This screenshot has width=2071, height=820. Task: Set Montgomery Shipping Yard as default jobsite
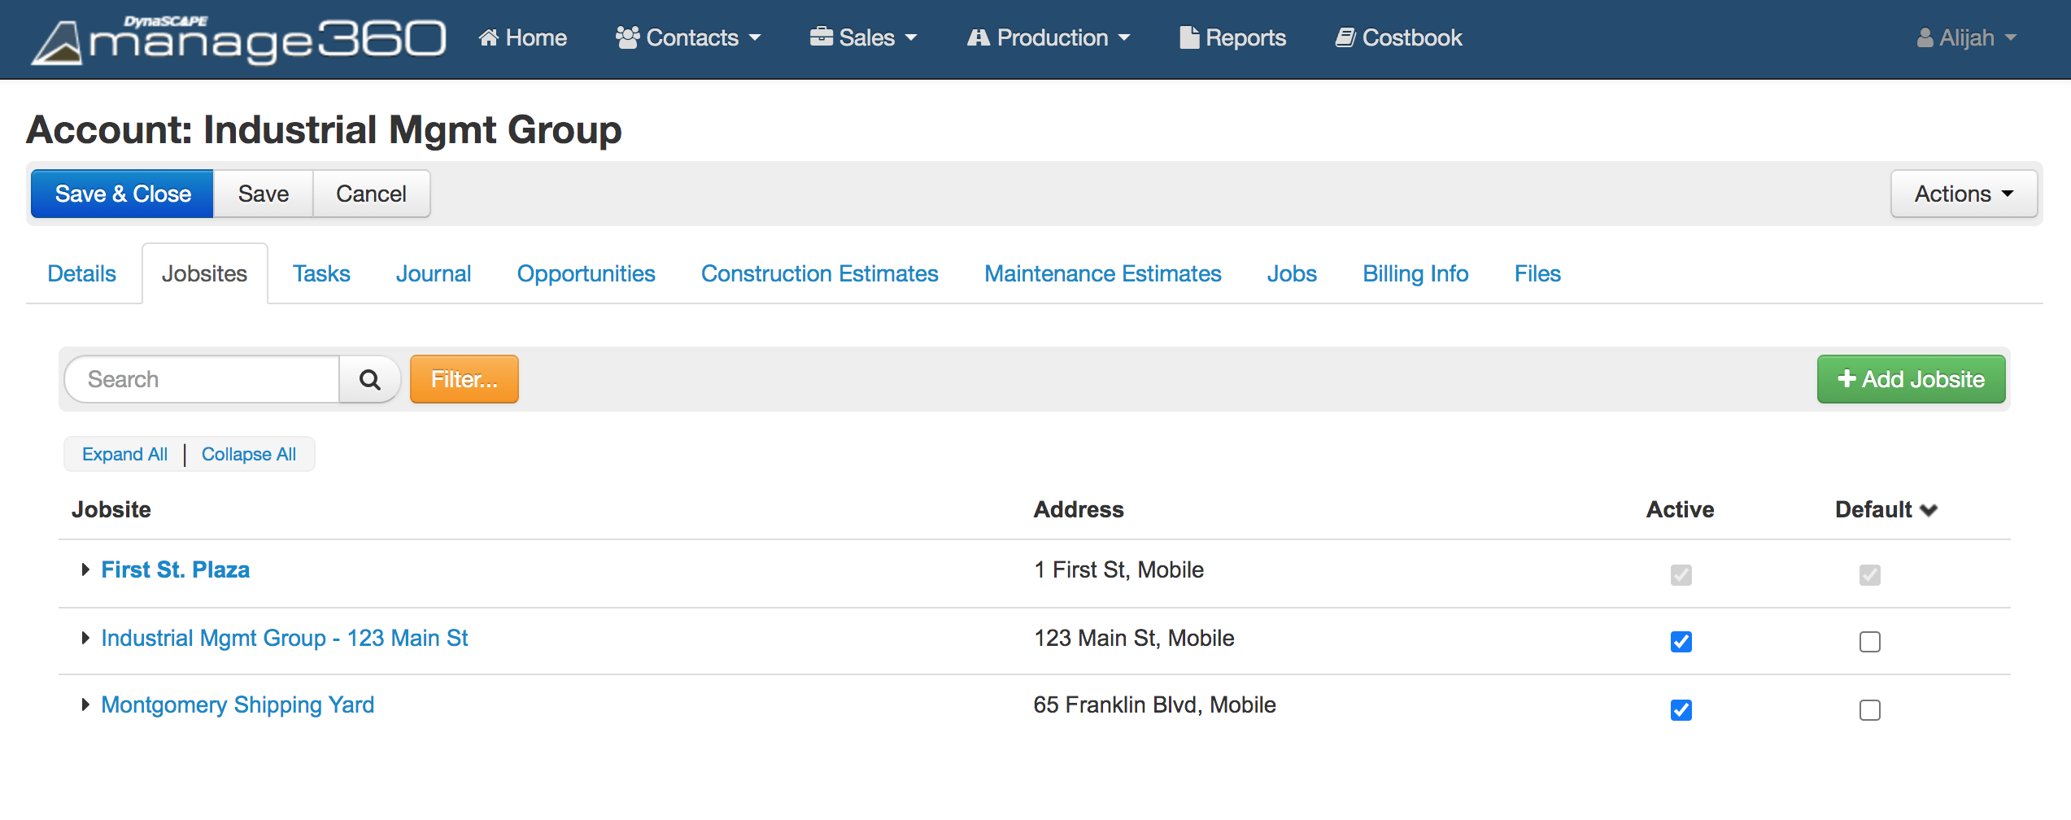point(1869,710)
